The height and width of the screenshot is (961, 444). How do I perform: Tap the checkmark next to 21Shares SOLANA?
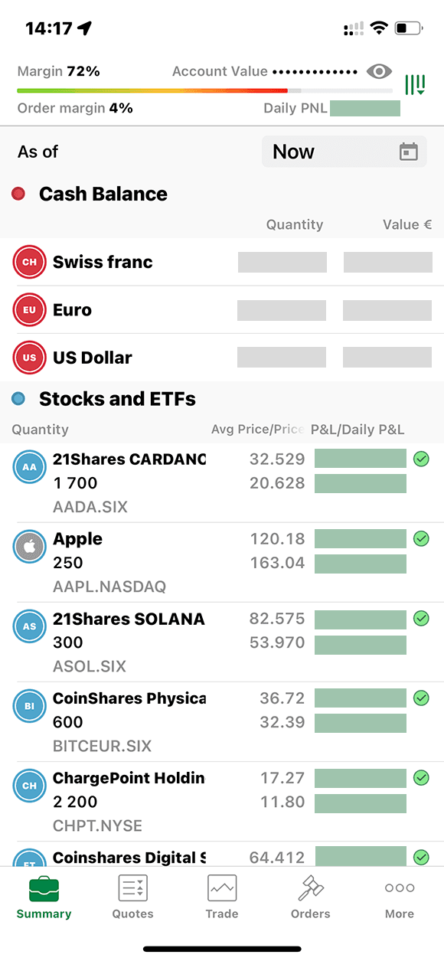(421, 618)
